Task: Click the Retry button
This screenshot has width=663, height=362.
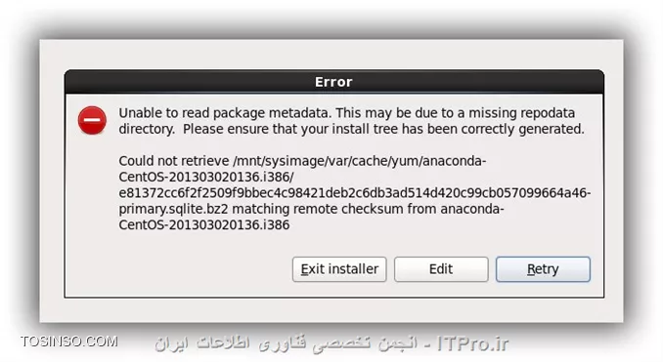Action: 543,269
